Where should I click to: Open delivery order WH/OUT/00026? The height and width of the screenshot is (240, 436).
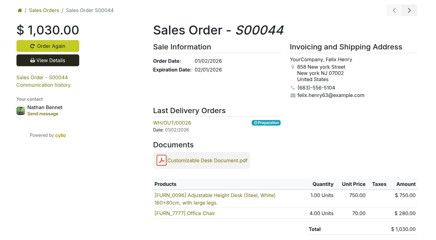point(172,123)
